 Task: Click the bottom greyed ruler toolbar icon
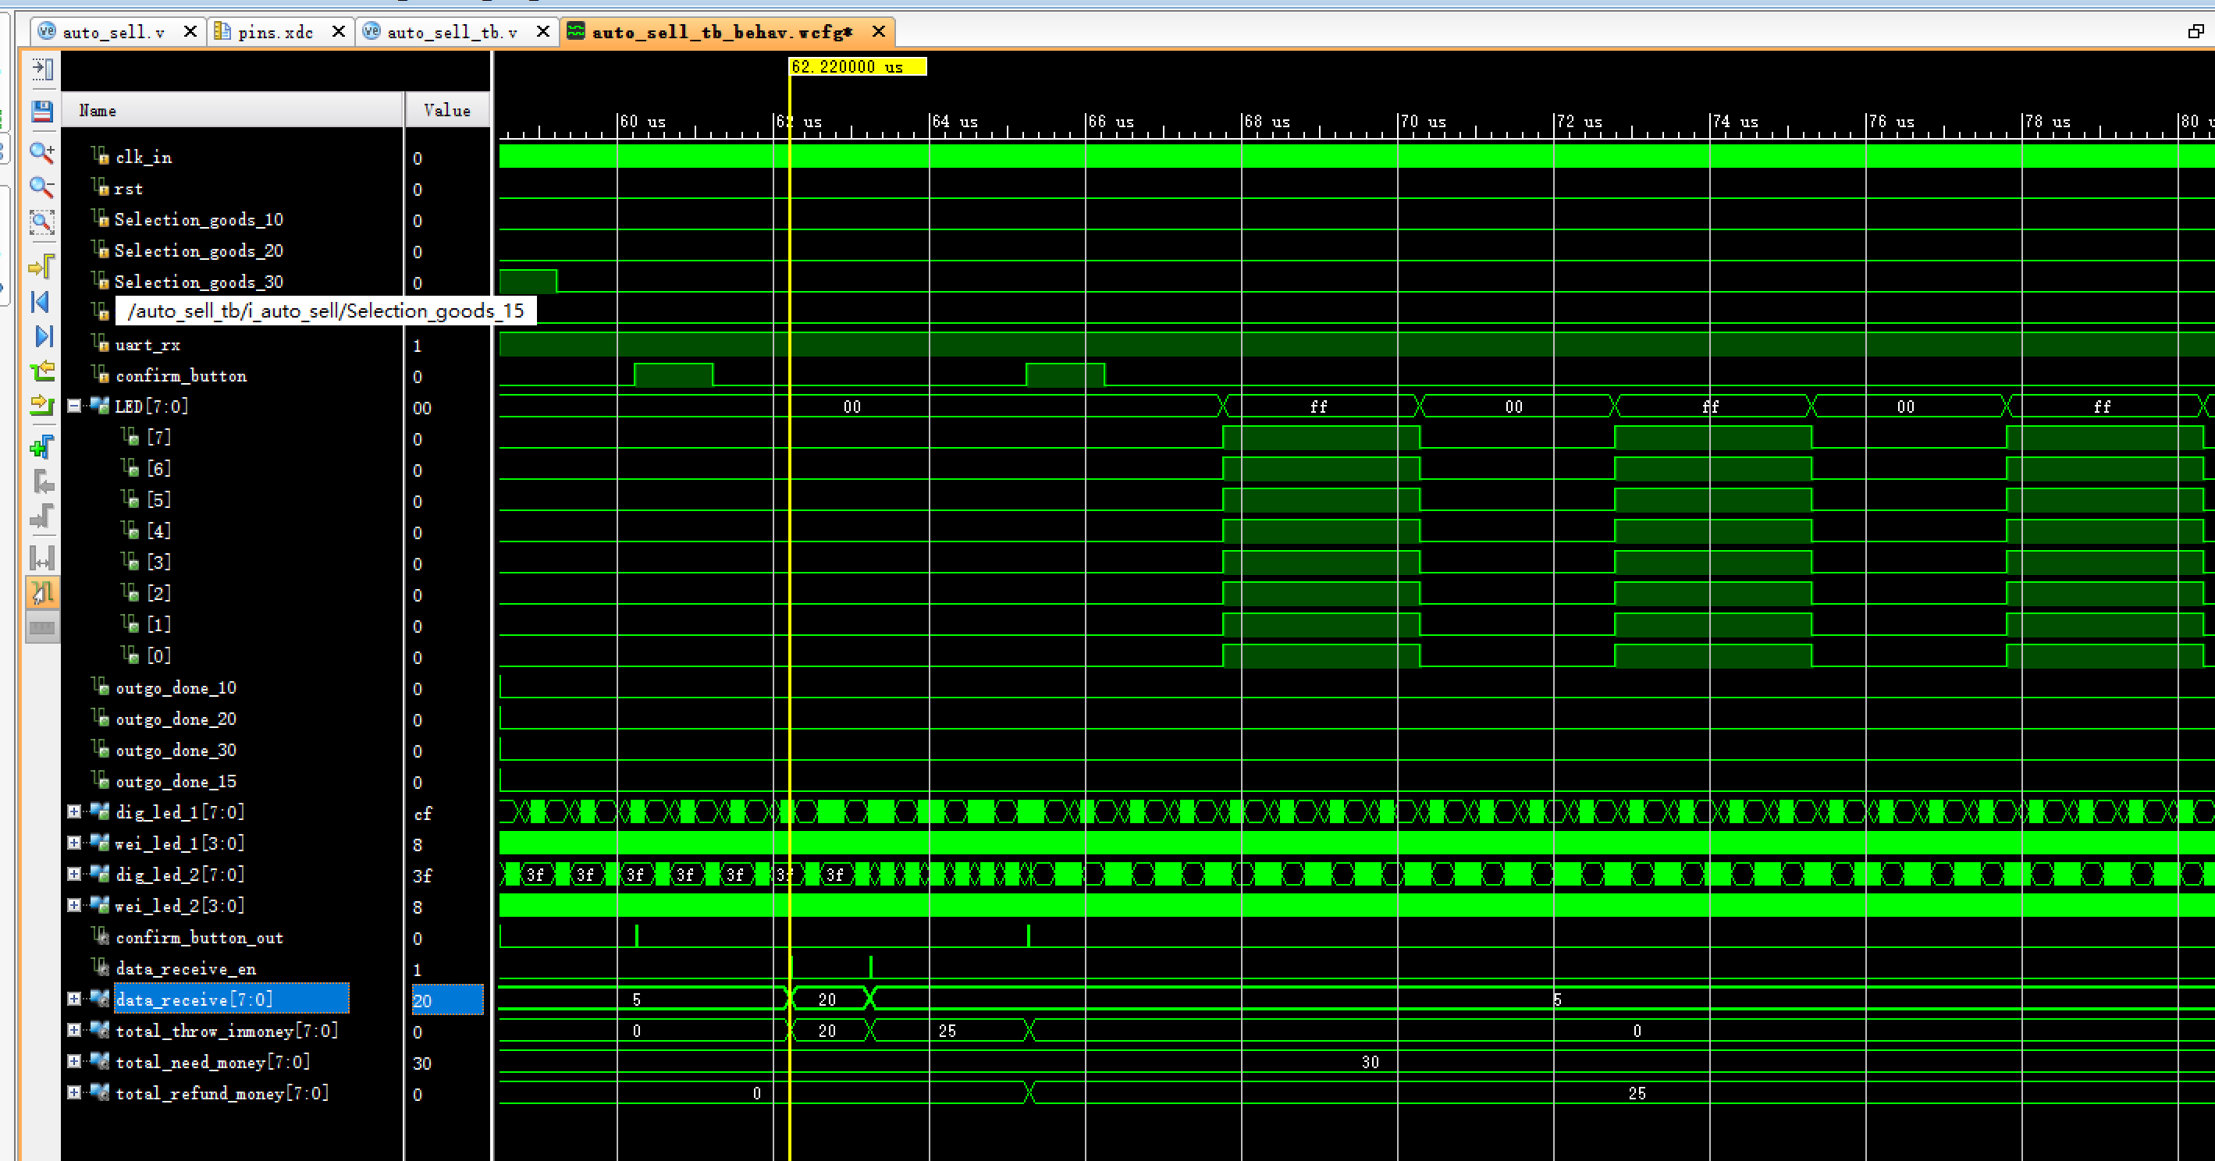pyautogui.click(x=42, y=628)
